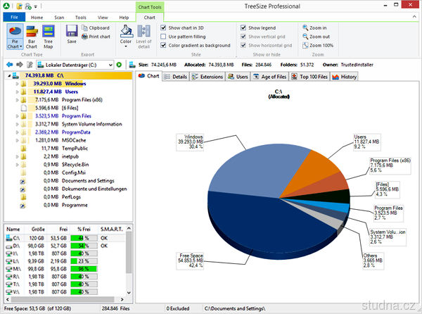The width and height of the screenshot is (422, 314).
Task: Expand the Program Files (x86) node
Action: (17, 100)
